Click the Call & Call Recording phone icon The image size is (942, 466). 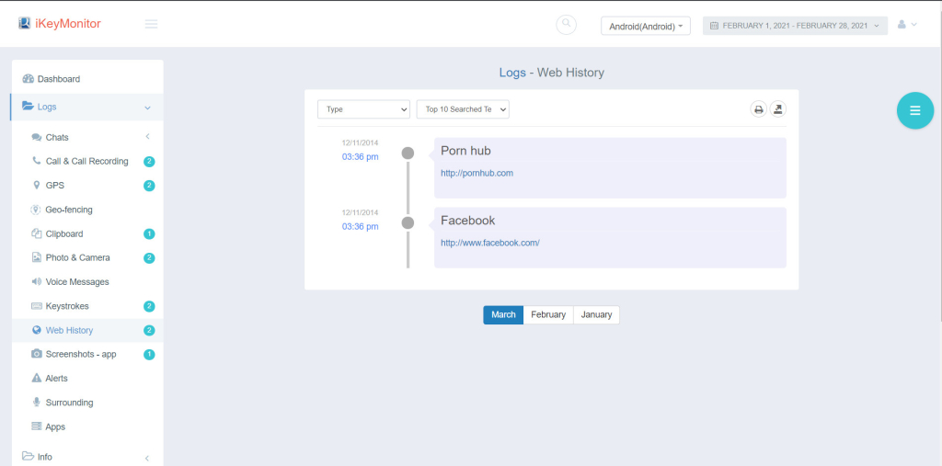coord(36,161)
